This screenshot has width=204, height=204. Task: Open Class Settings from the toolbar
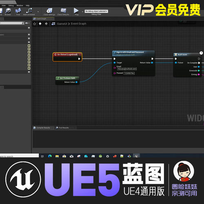[x=49, y=11]
